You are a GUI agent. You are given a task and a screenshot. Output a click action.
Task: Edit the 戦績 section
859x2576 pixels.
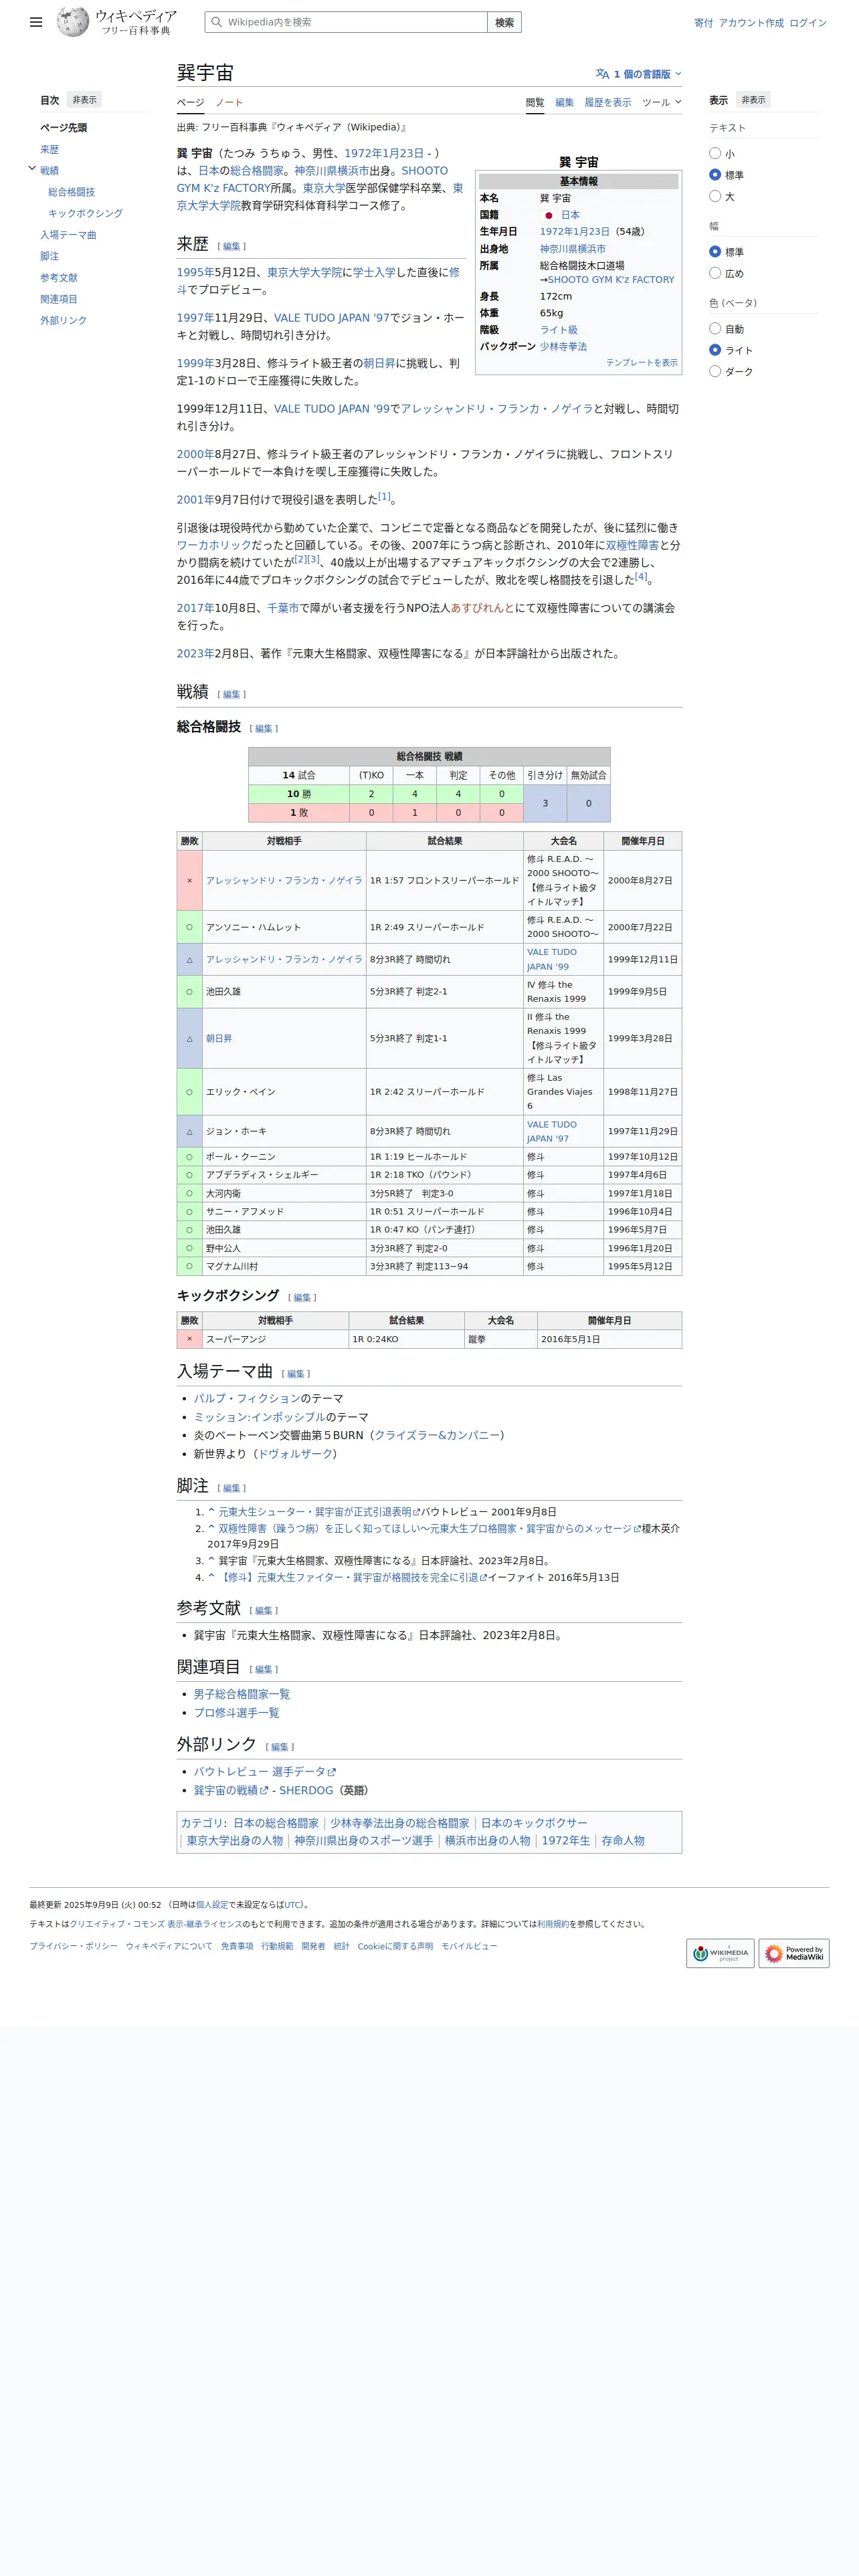point(231,694)
